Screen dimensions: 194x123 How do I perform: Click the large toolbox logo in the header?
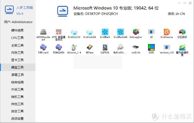point(63,11)
